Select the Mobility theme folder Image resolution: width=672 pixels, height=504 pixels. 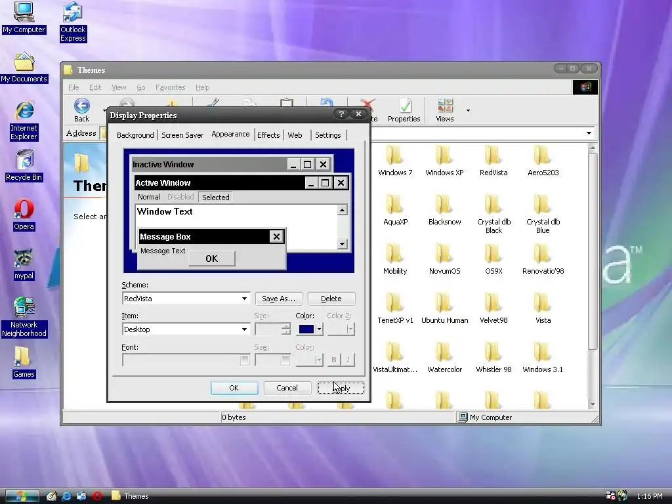[x=394, y=259]
